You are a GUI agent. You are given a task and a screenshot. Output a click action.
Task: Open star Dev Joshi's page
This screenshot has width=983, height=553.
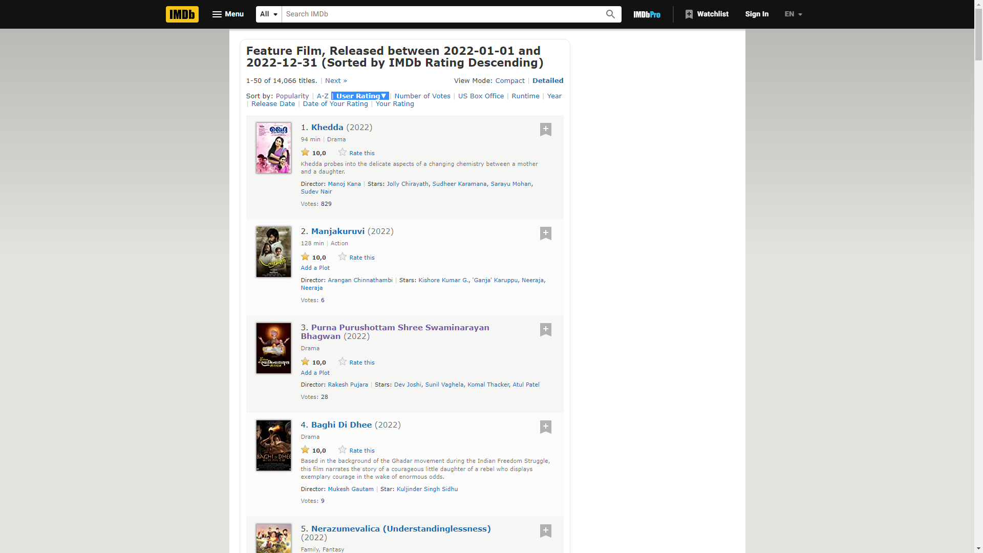(x=408, y=385)
